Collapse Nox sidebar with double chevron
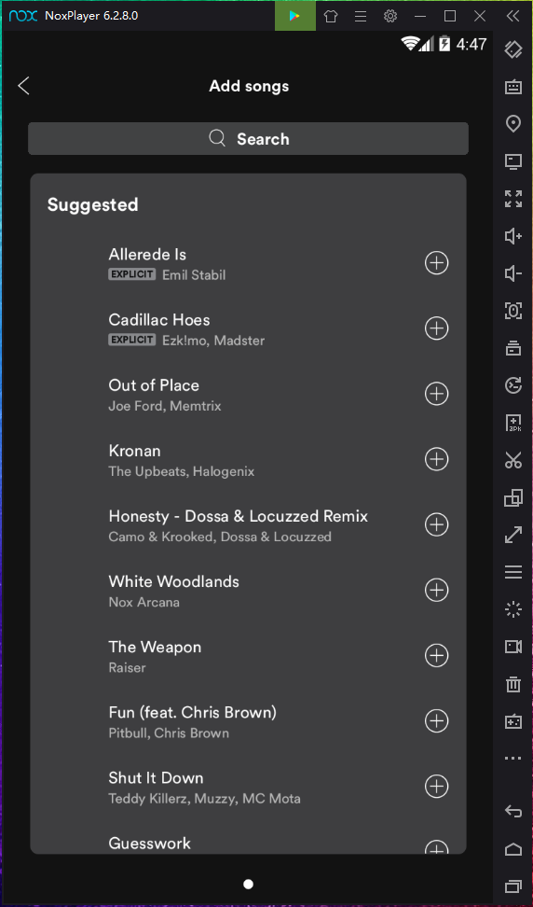533x907 pixels. point(512,16)
